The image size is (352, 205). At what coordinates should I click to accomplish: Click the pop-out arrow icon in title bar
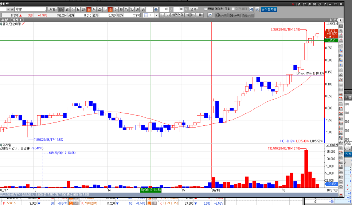click(309, 4)
